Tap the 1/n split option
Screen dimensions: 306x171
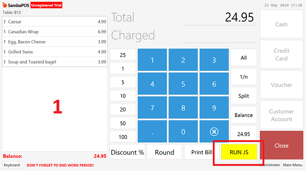(243, 76)
